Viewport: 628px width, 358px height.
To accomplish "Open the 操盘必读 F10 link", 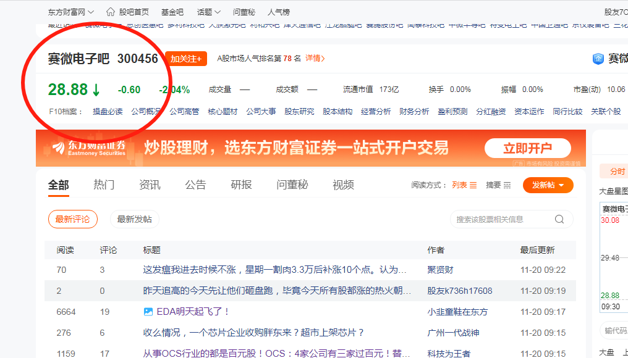I will [x=108, y=112].
